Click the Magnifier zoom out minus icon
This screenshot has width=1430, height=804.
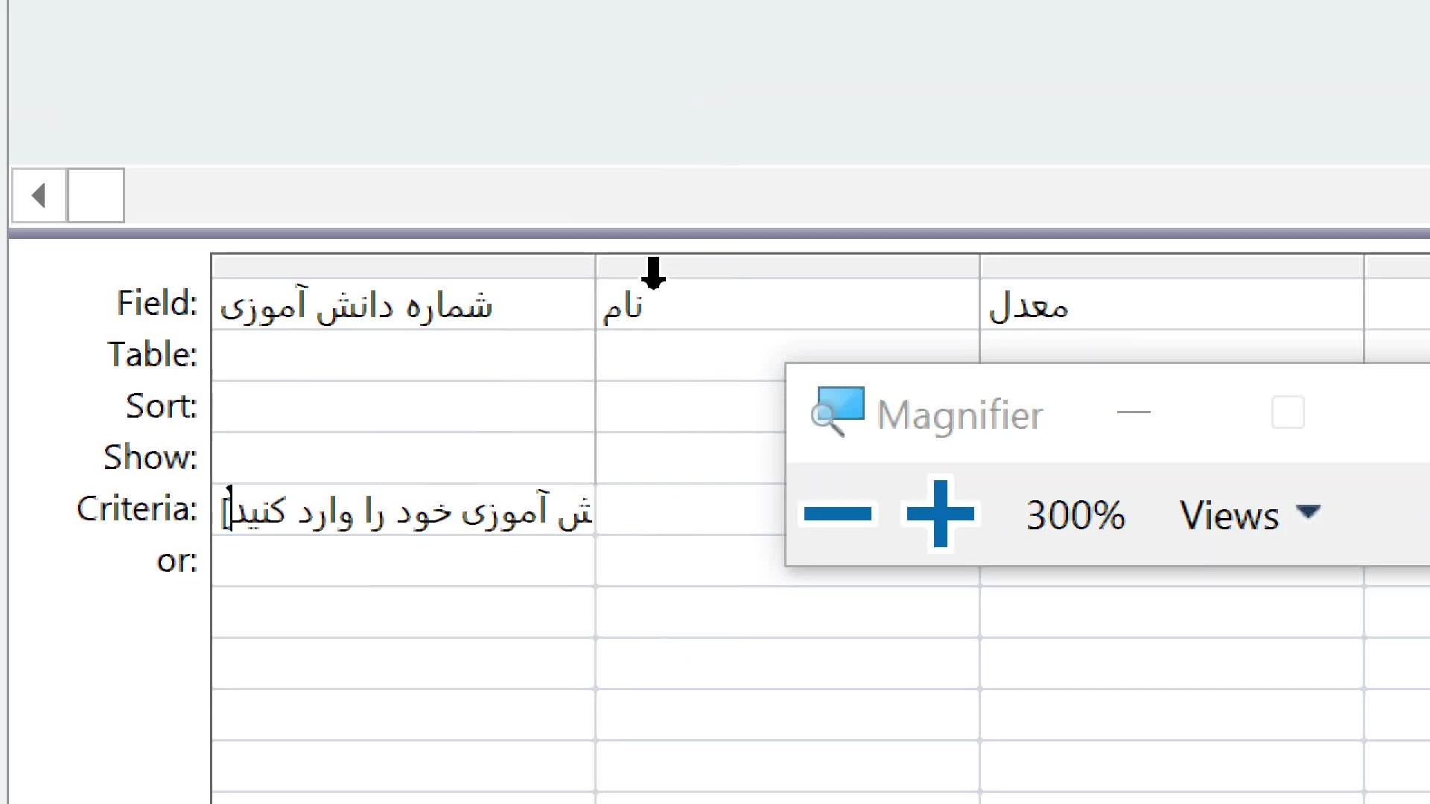coord(838,514)
